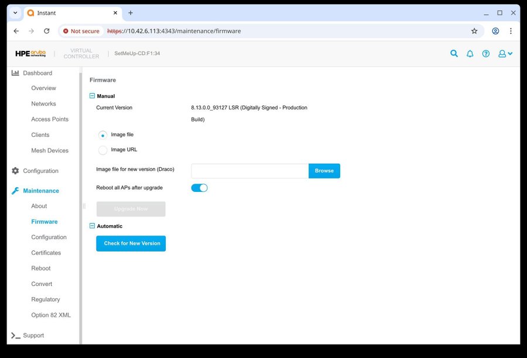527x358 pixels.
Task: Open Chrome three-dot menu
Action: (x=511, y=31)
